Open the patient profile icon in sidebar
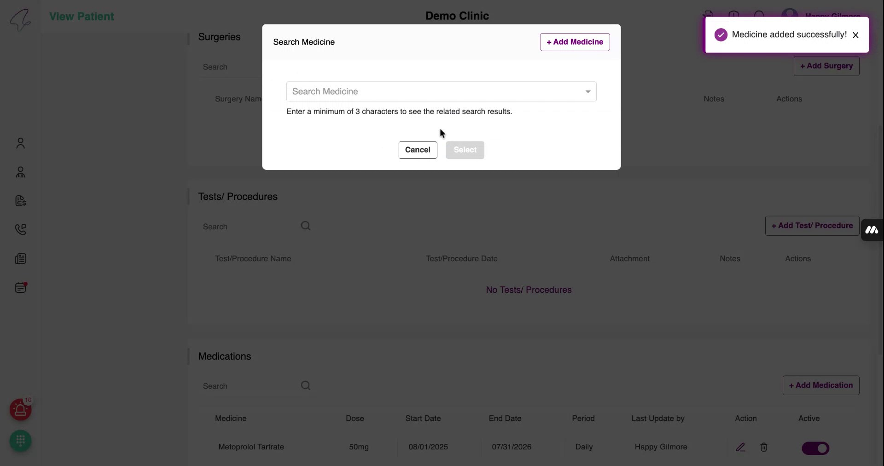 (20, 143)
